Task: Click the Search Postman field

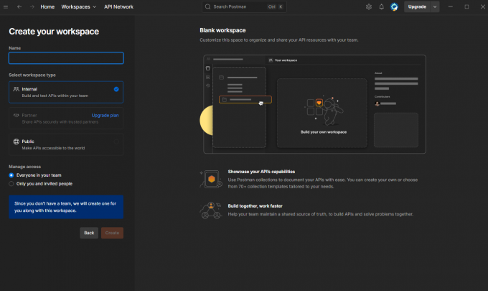Action: pos(244,7)
